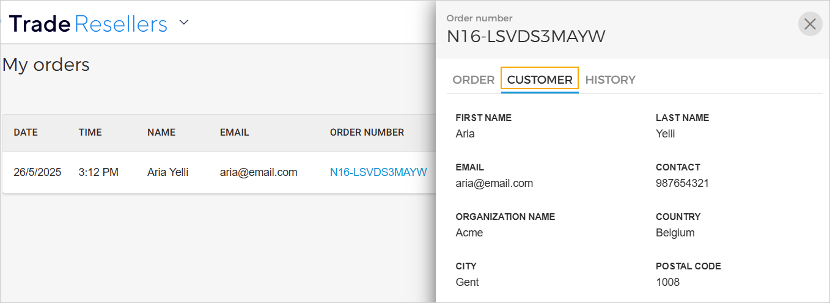Screen dimensions: 830x303
Task: Open order link N16-LSVDS3MAYW in table
Action: click(x=378, y=172)
